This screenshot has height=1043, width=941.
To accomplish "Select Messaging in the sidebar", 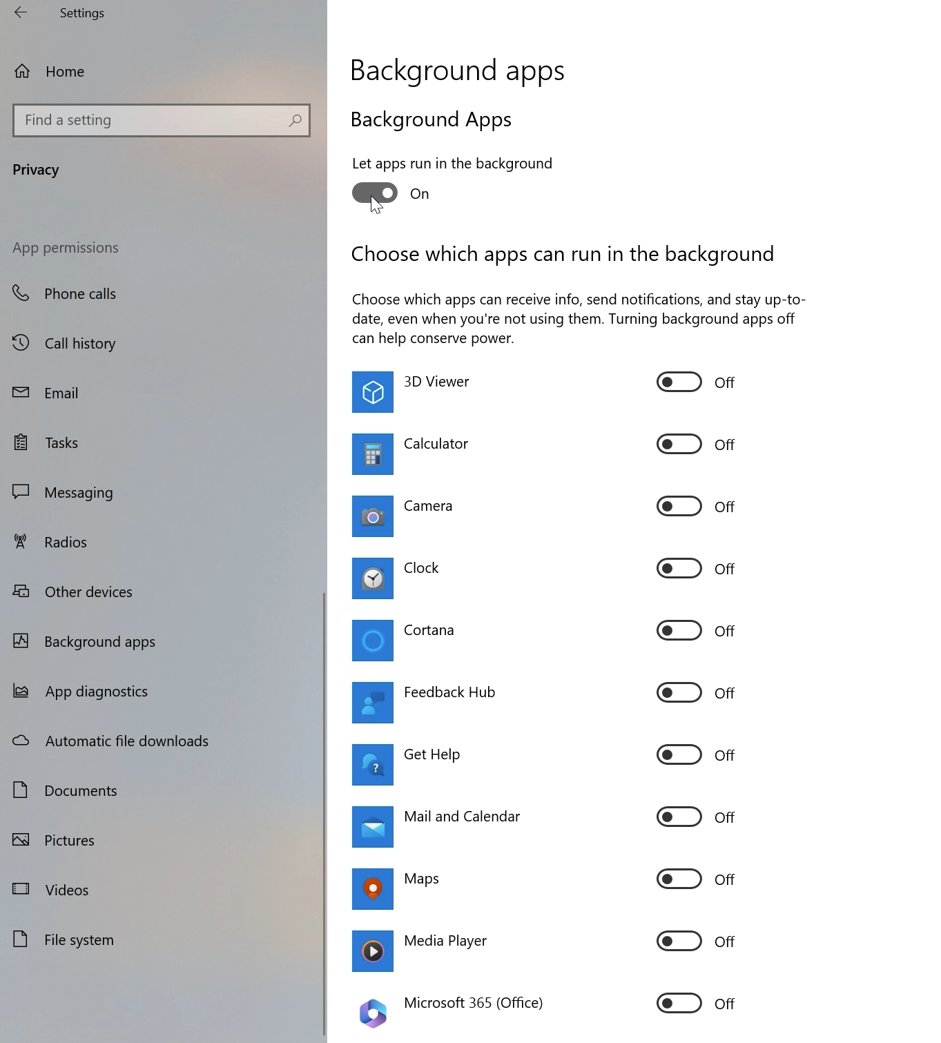I will (x=162, y=492).
